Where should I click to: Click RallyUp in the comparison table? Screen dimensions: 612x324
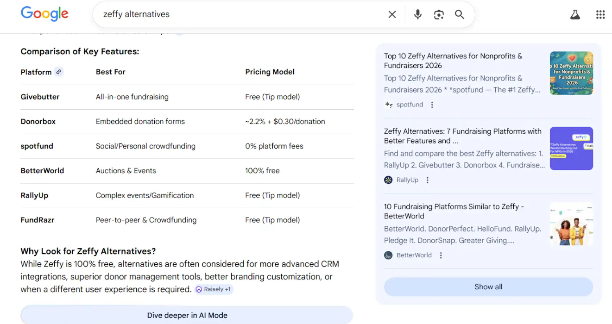pyautogui.click(x=34, y=195)
